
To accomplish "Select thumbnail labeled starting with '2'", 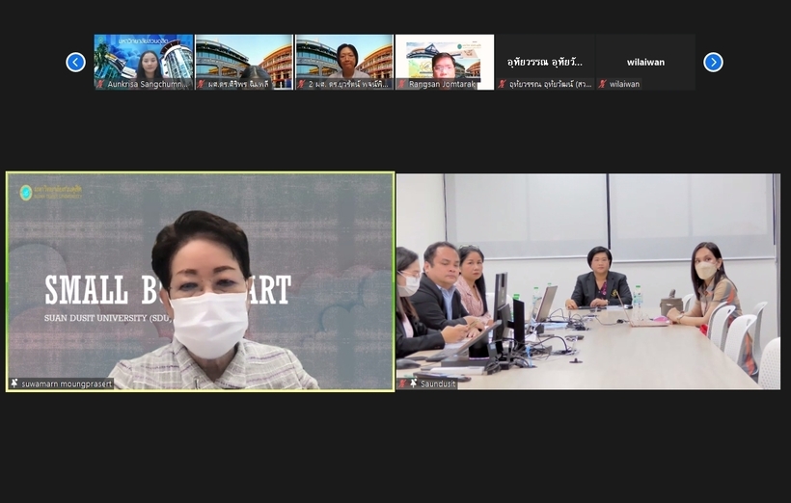I will (x=344, y=62).
